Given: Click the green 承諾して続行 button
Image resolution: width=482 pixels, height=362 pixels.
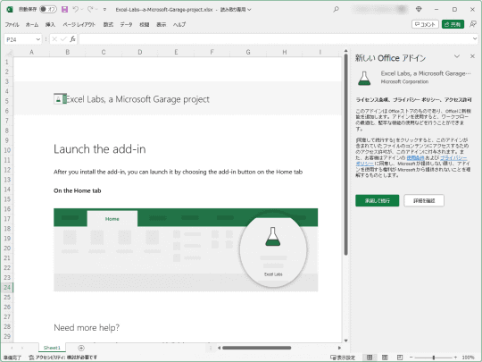Looking at the screenshot, I should point(378,201).
